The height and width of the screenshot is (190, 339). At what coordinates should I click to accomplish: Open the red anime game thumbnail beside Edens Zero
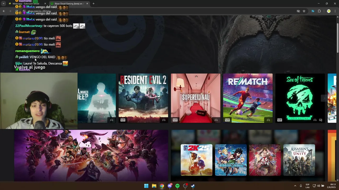click(265, 160)
